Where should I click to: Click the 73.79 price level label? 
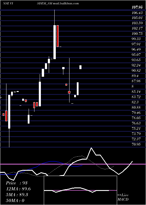click(136, 134)
